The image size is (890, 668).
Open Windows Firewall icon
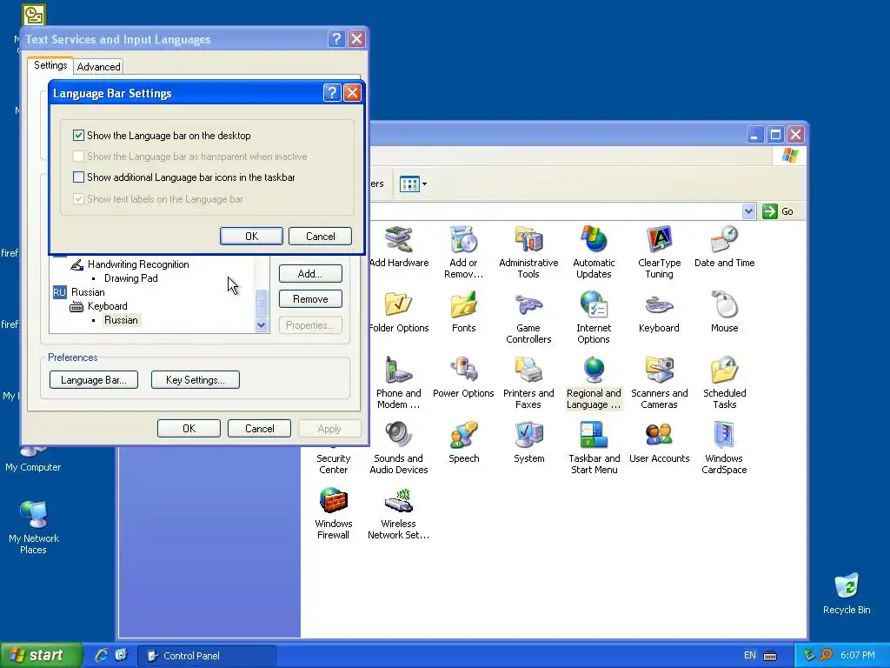[x=333, y=513]
